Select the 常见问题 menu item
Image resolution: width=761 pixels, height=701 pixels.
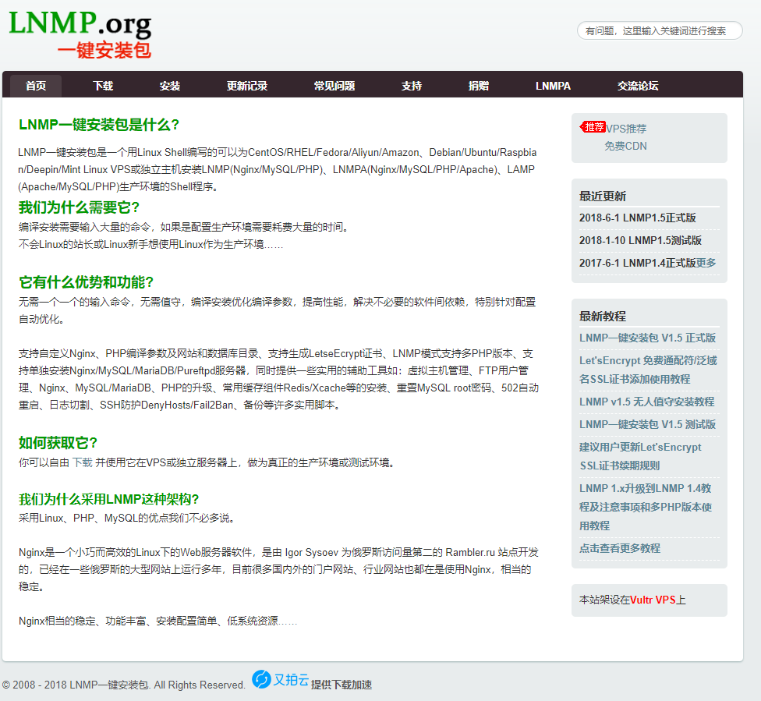tap(334, 86)
